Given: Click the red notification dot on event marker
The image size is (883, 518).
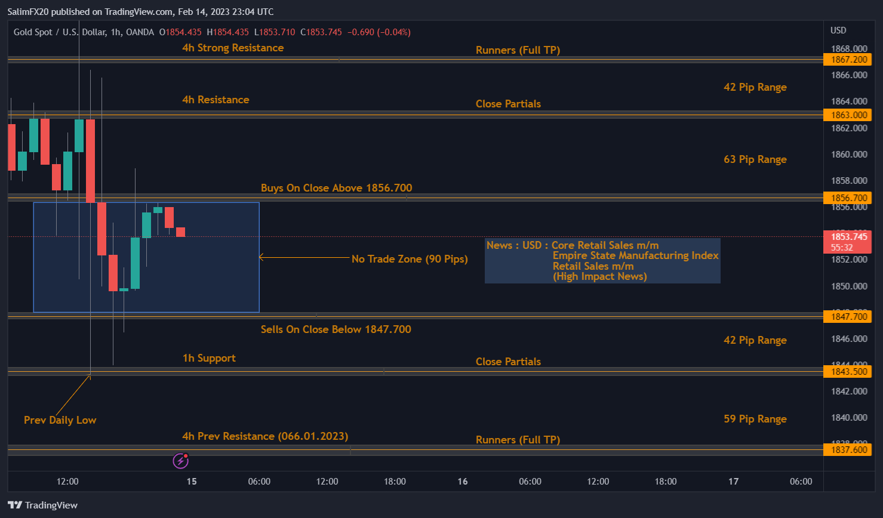Looking at the screenshot, I should [186, 455].
